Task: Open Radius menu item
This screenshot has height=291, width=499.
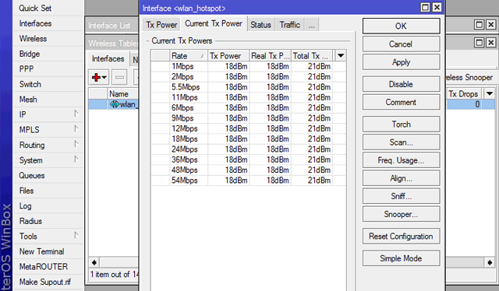Action: click(x=48, y=221)
